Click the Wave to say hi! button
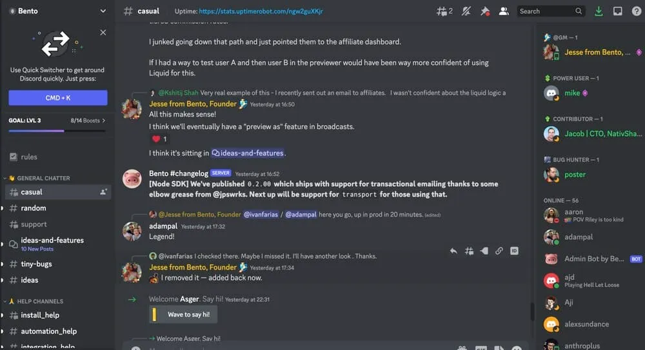Screen dimensions: 645x350 point(183,315)
